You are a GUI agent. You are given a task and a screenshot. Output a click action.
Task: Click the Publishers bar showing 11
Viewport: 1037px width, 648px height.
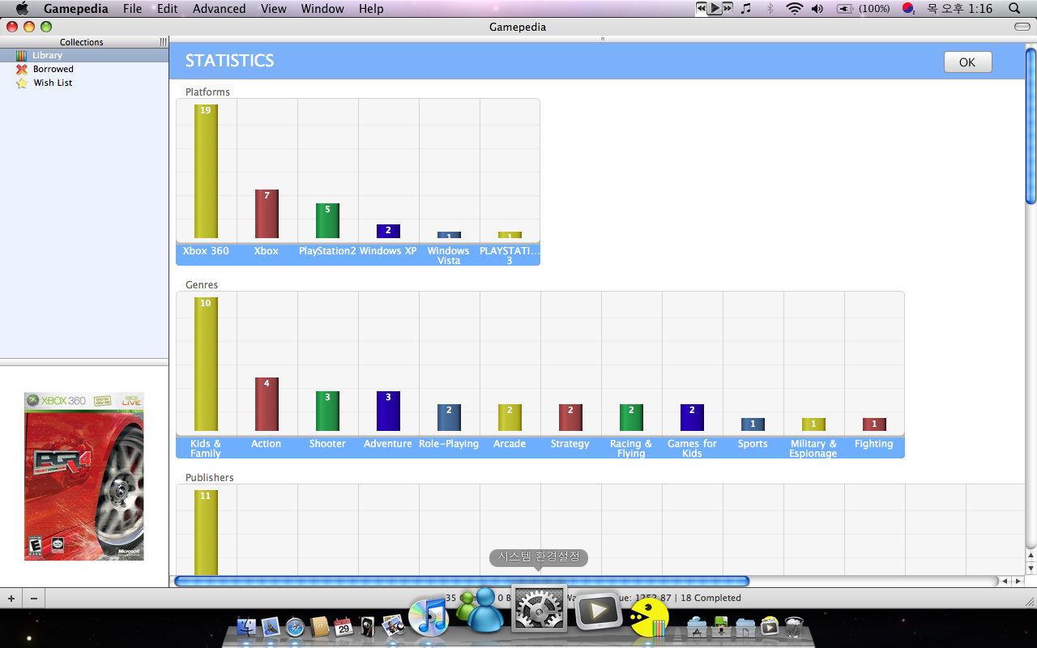pyautogui.click(x=206, y=532)
